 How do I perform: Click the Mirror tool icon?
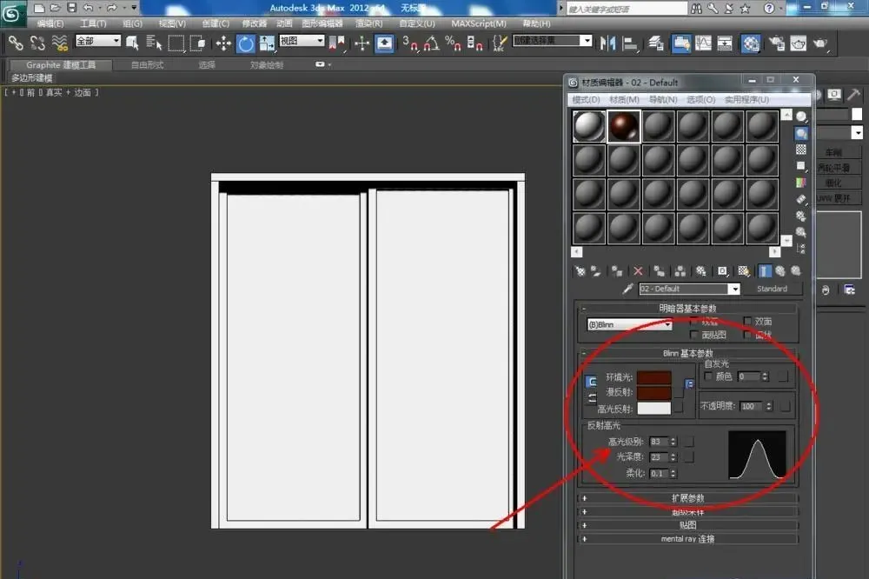tap(607, 43)
